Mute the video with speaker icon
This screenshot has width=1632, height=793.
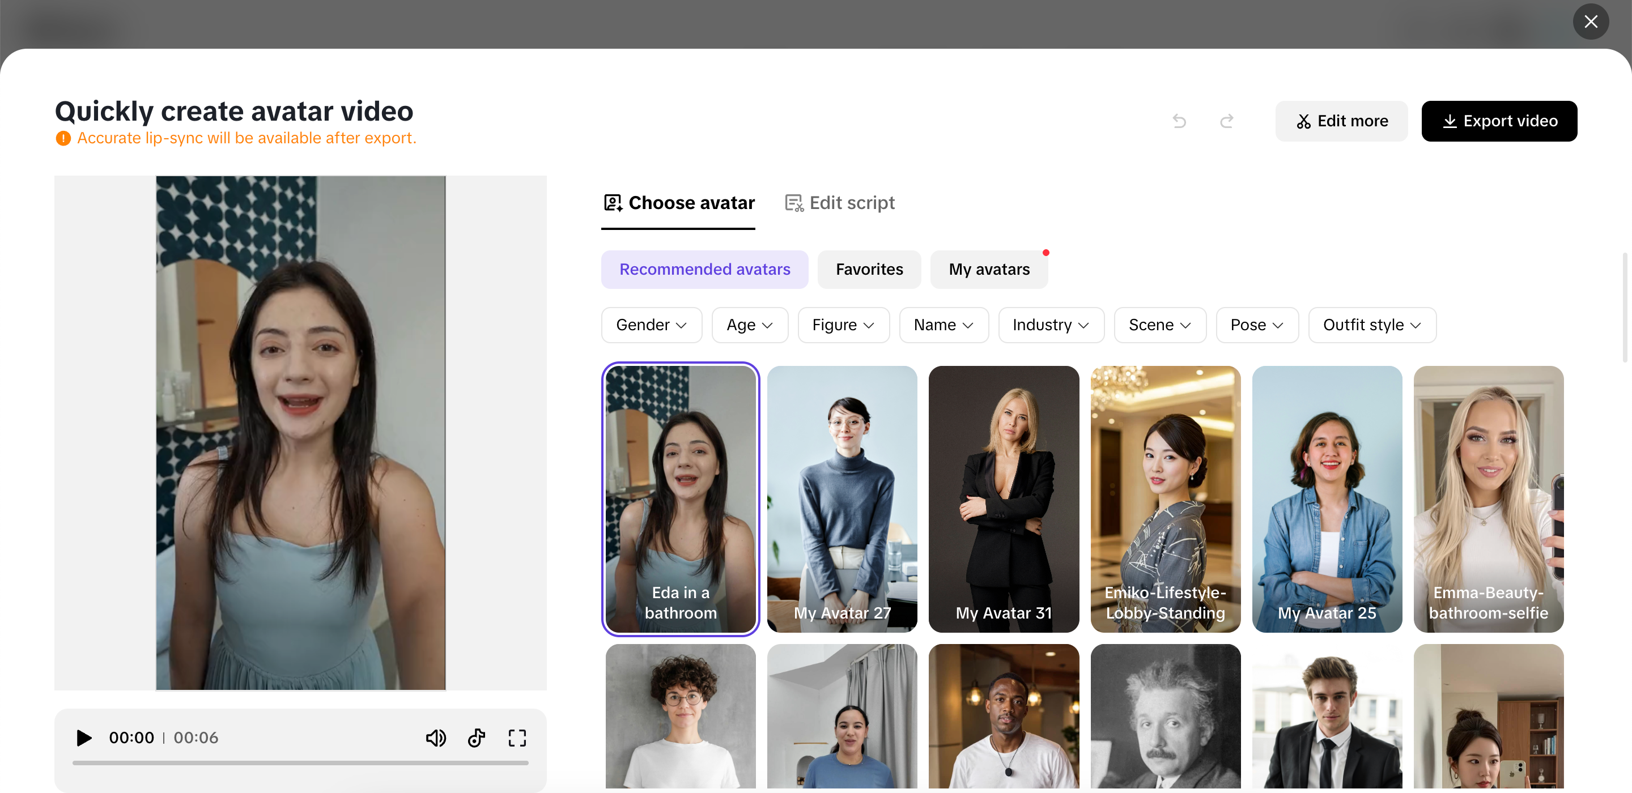click(x=435, y=738)
